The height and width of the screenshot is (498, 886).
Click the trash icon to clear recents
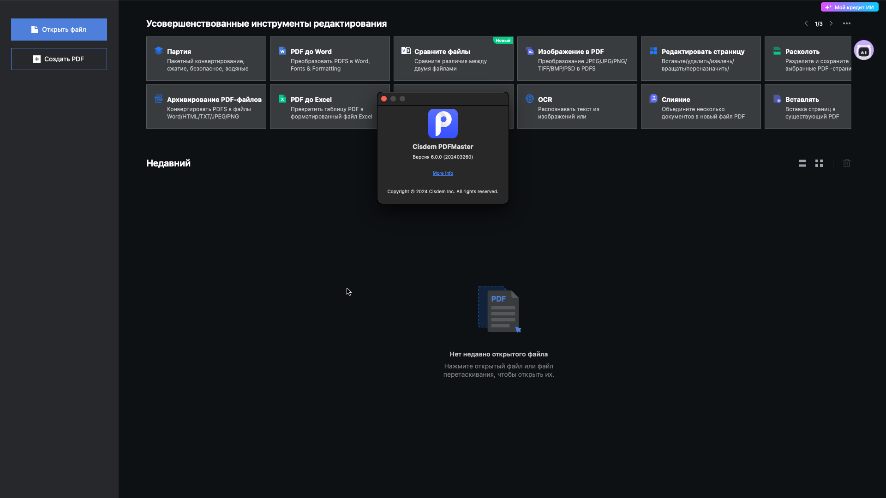click(x=847, y=163)
